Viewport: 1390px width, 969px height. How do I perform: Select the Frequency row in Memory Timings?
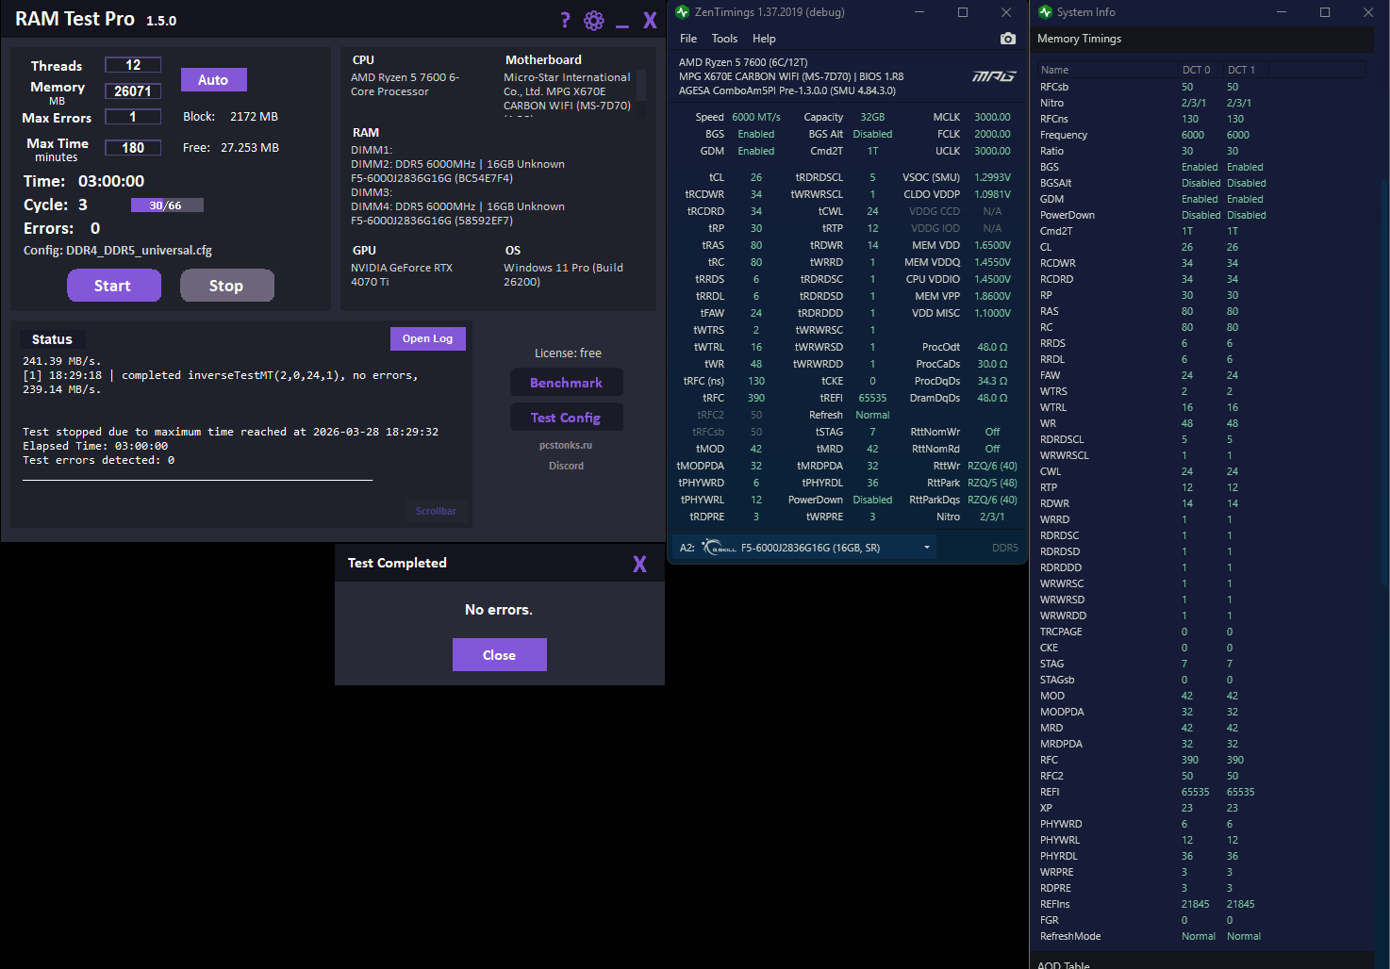1201,135
